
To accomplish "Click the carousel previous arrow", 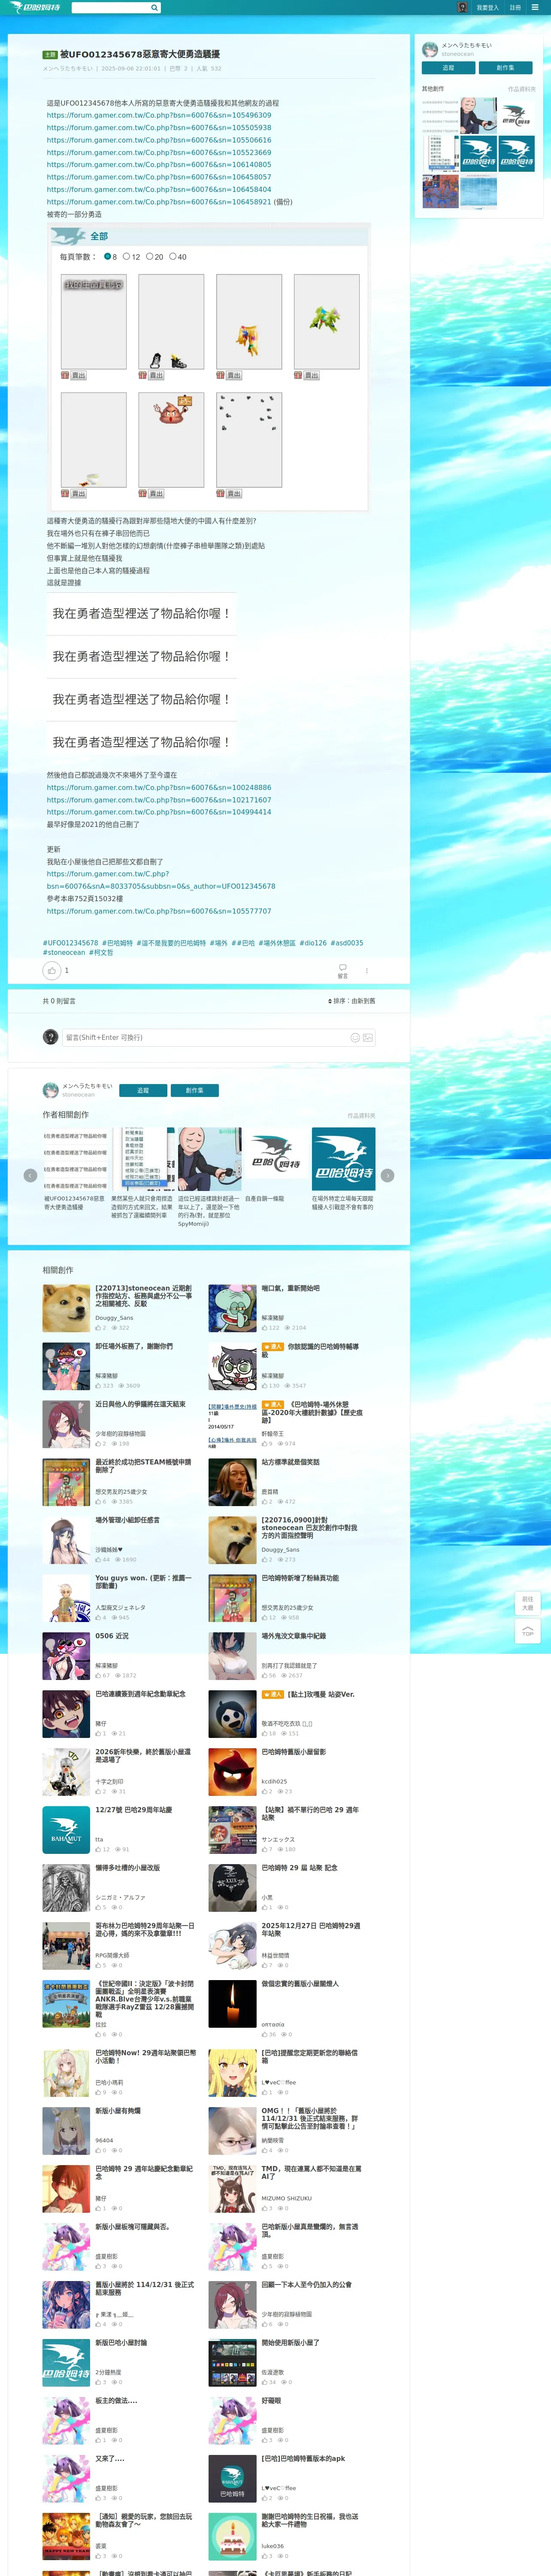I will pyautogui.click(x=30, y=1175).
